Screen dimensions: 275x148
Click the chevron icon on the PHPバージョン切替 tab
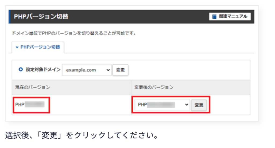coord(17,47)
